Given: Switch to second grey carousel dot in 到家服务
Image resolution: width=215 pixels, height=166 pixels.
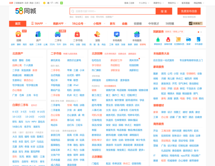Looking at the screenshot, I should (201, 32).
